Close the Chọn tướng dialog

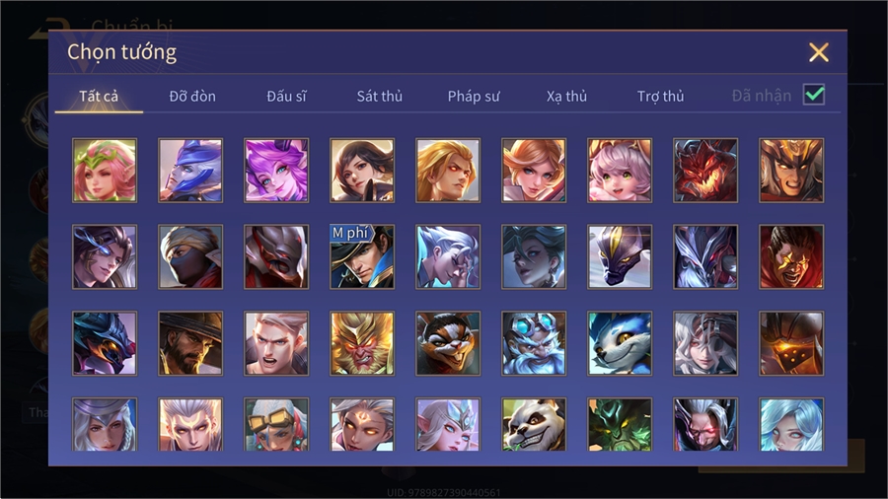coord(819,52)
